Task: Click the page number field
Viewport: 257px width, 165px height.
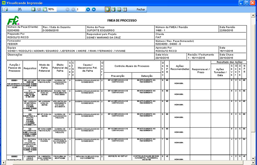Action: point(81,9)
